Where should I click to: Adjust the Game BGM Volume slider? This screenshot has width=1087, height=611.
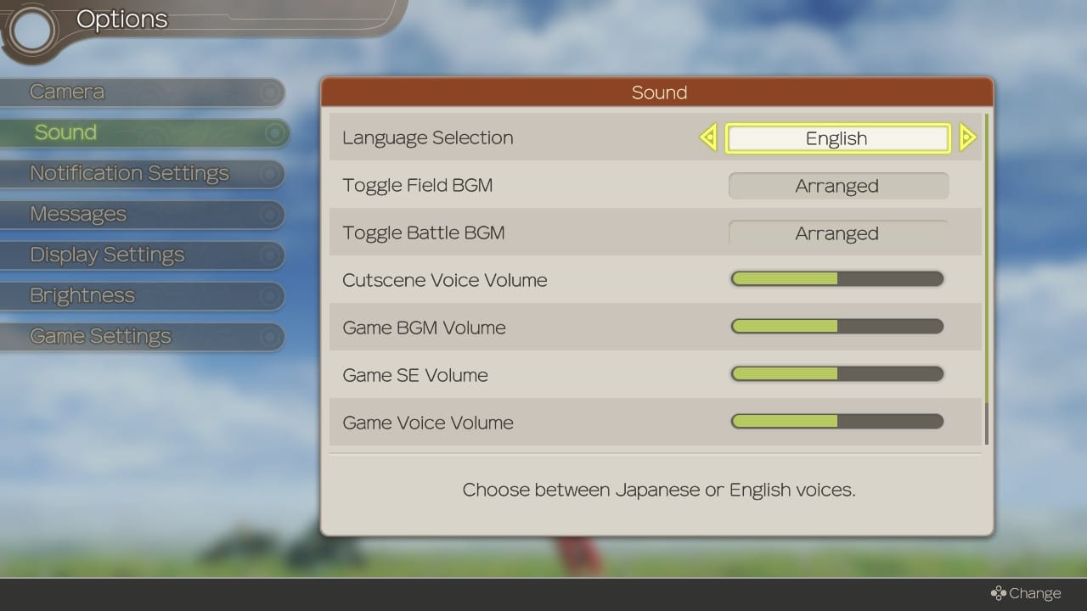[837, 327]
